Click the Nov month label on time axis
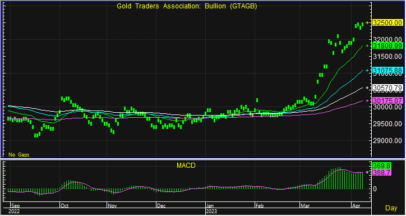This screenshot has height=216, width=406. click(112, 206)
